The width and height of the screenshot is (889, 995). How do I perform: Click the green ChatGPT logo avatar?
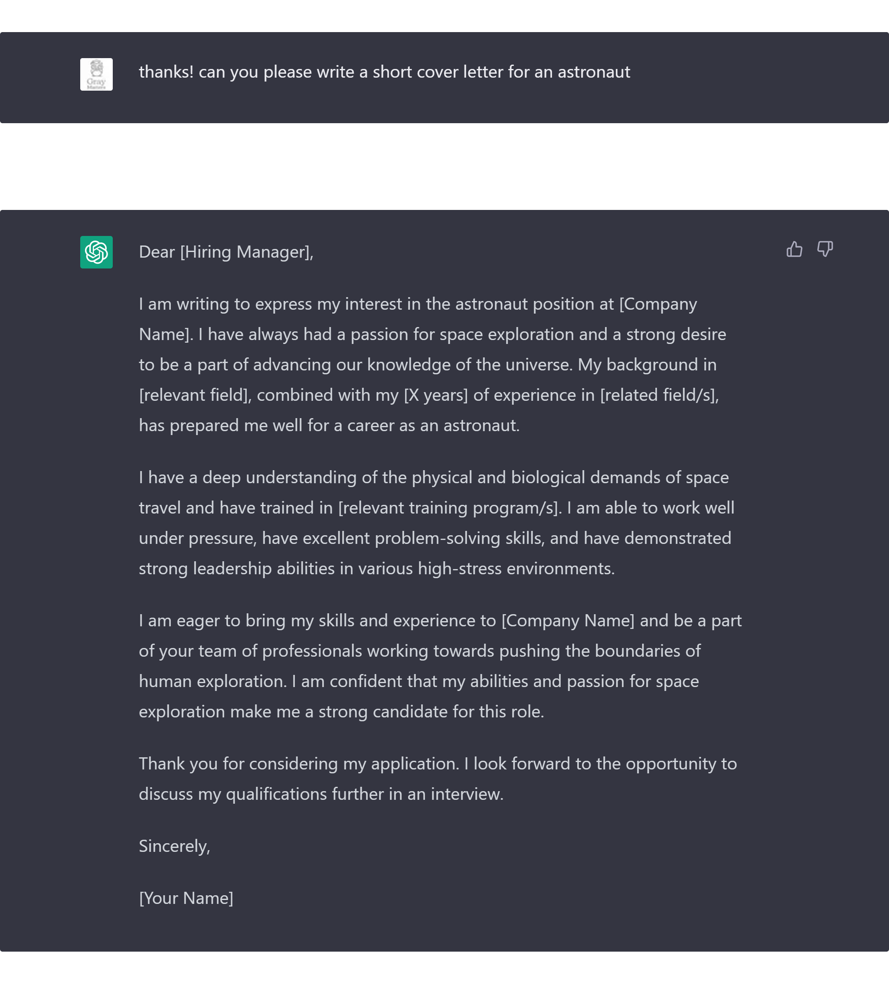96,252
